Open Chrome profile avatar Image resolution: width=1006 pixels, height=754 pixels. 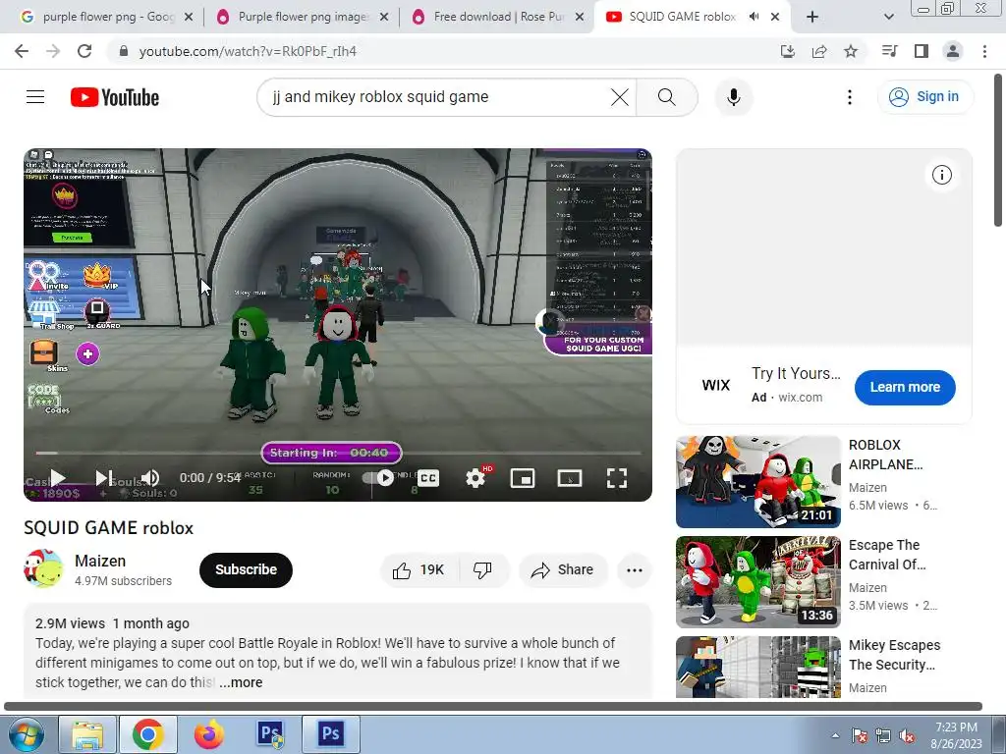953,51
